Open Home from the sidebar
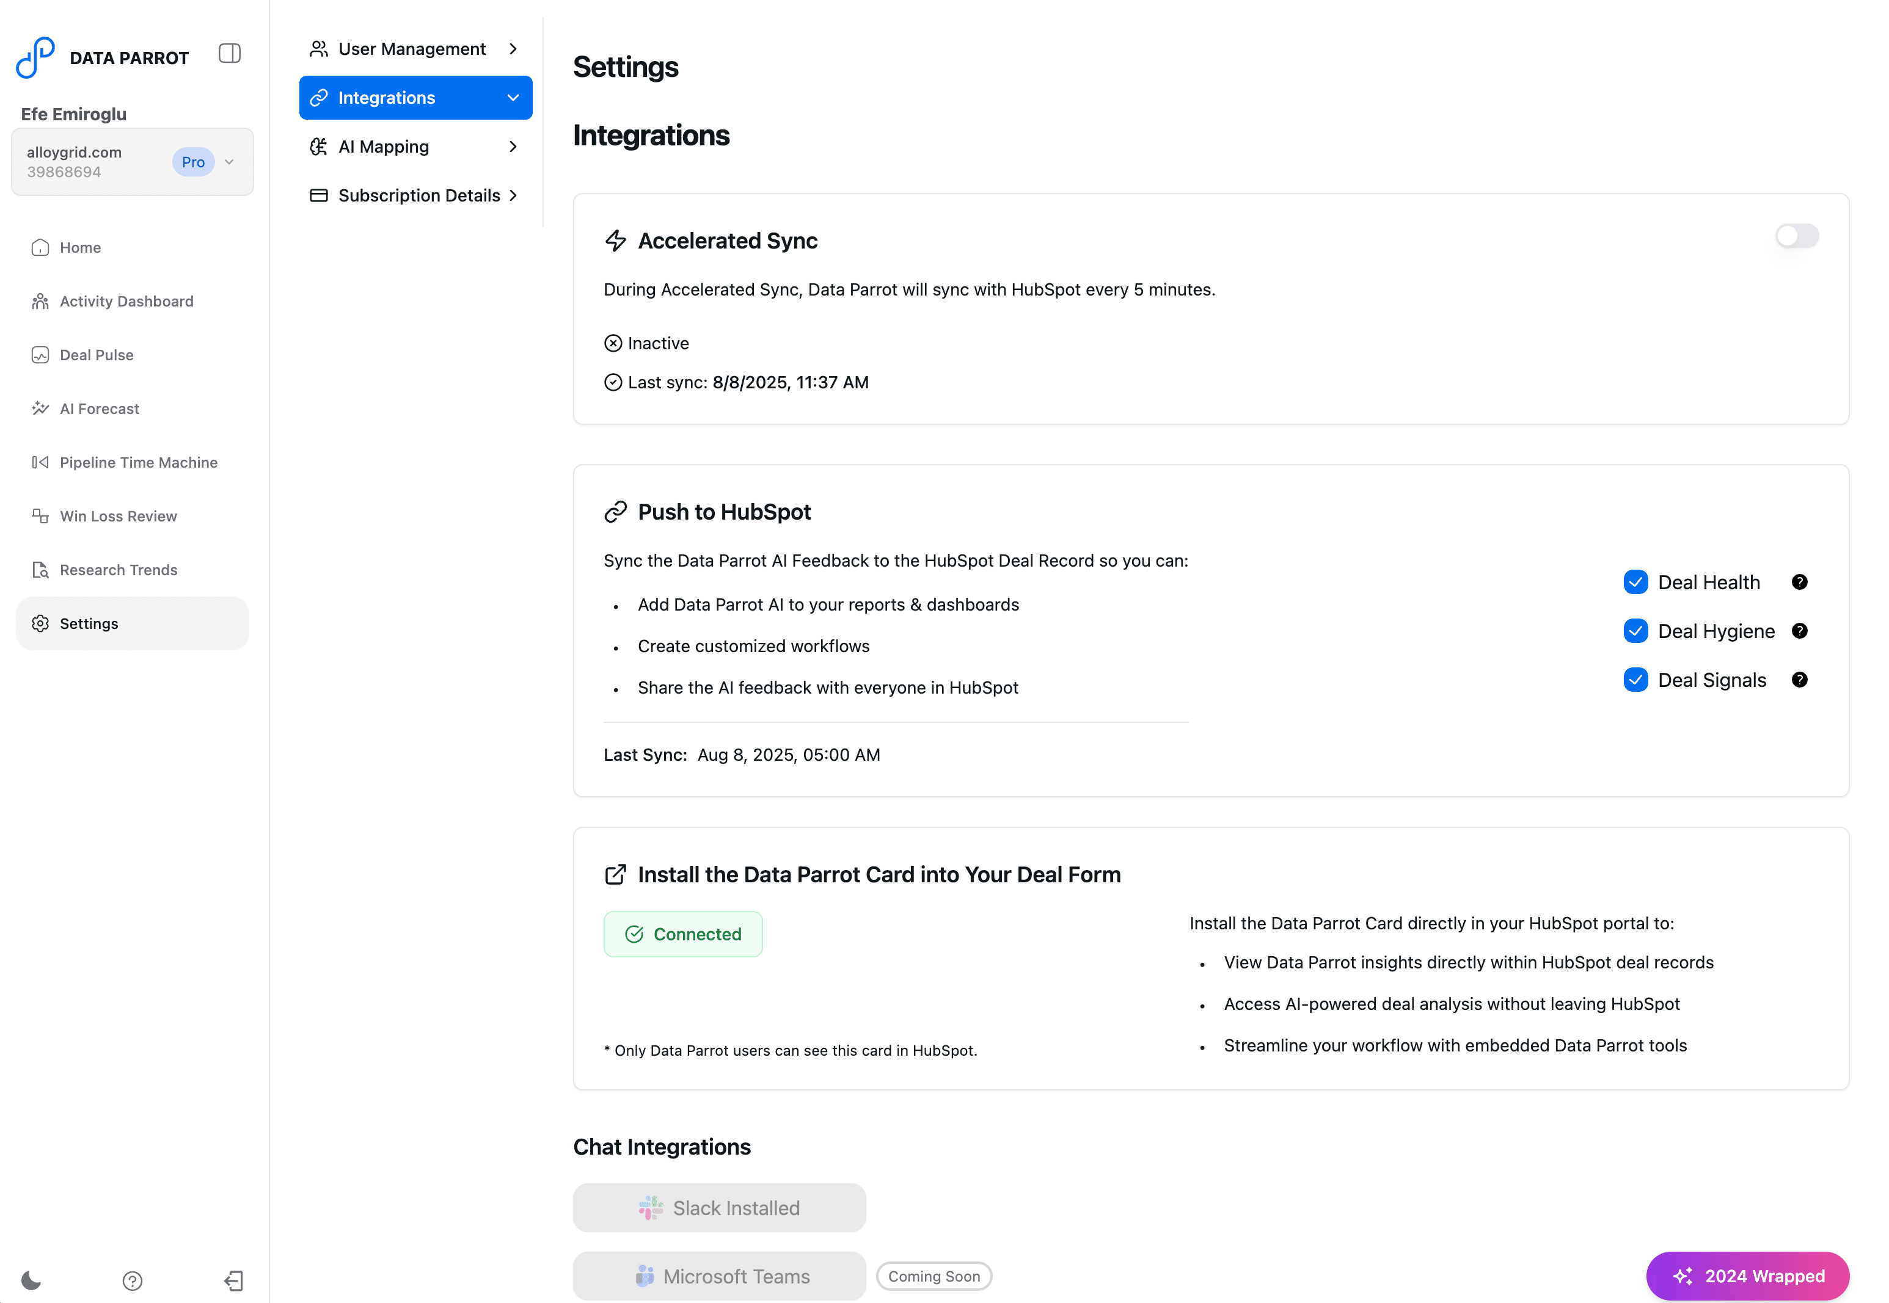1889x1303 pixels. [x=133, y=247]
